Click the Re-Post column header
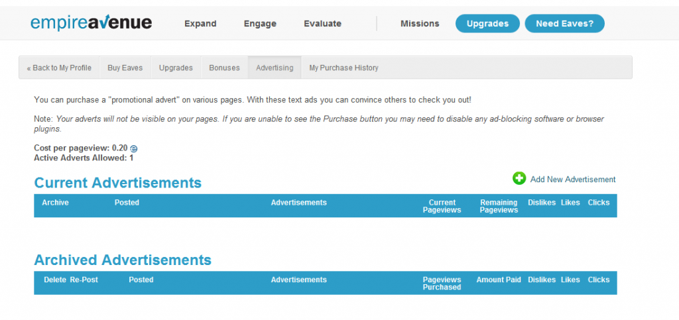 pyautogui.click(x=84, y=280)
